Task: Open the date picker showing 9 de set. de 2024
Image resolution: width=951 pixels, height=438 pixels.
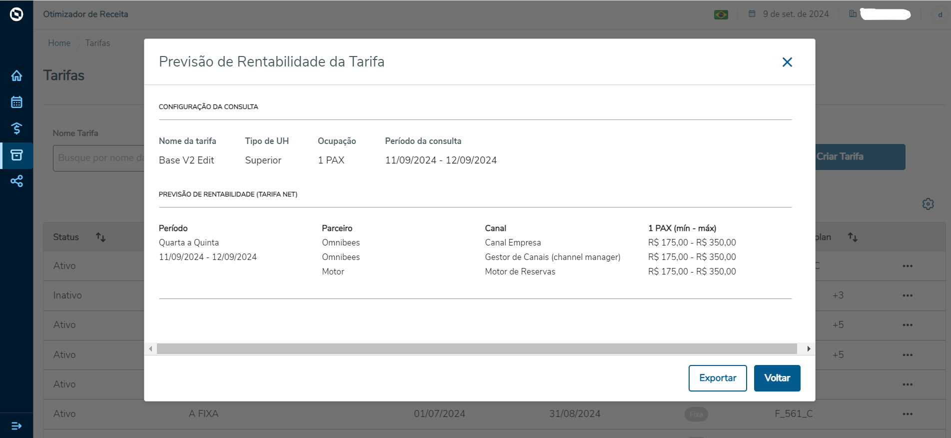Action: 790,14
